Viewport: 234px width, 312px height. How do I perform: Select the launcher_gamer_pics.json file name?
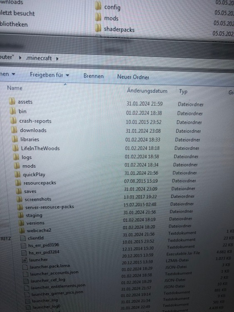click(57, 293)
